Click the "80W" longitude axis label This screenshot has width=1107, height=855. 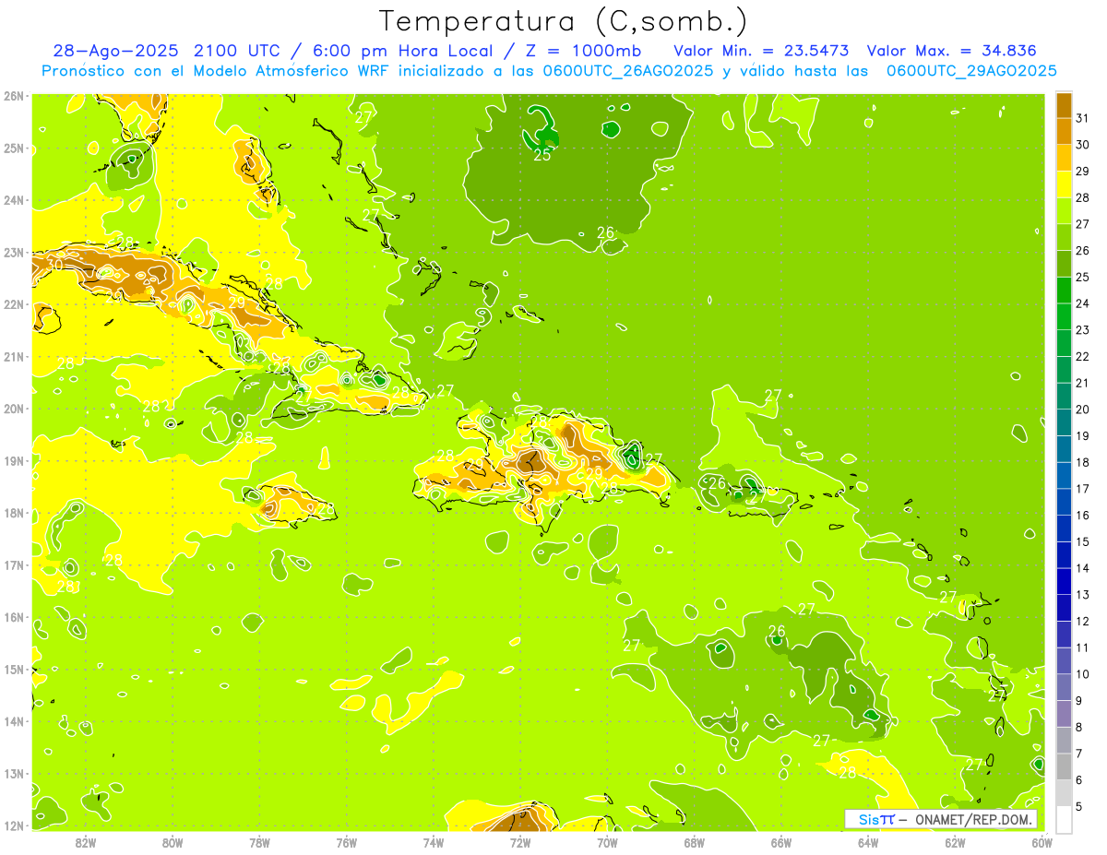pos(173,842)
